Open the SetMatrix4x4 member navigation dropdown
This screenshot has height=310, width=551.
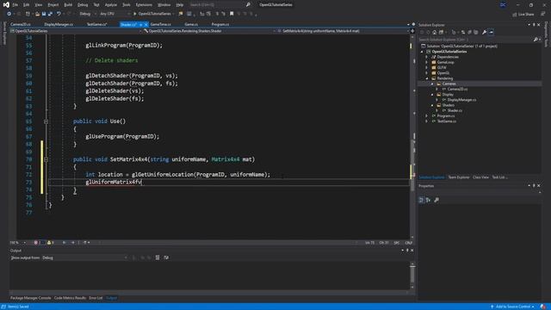pyautogui.click(x=344, y=31)
